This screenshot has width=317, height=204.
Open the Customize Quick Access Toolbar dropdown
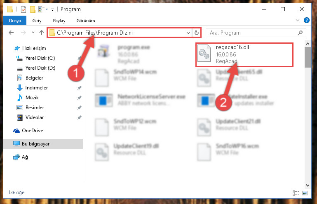click(x=53, y=9)
